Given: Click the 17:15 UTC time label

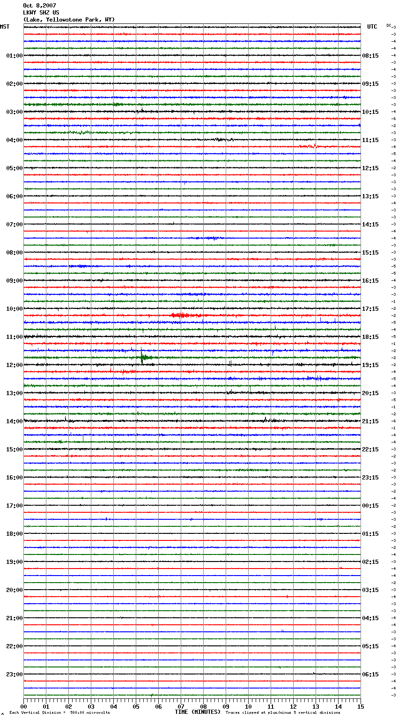Looking at the screenshot, I should tap(370, 309).
